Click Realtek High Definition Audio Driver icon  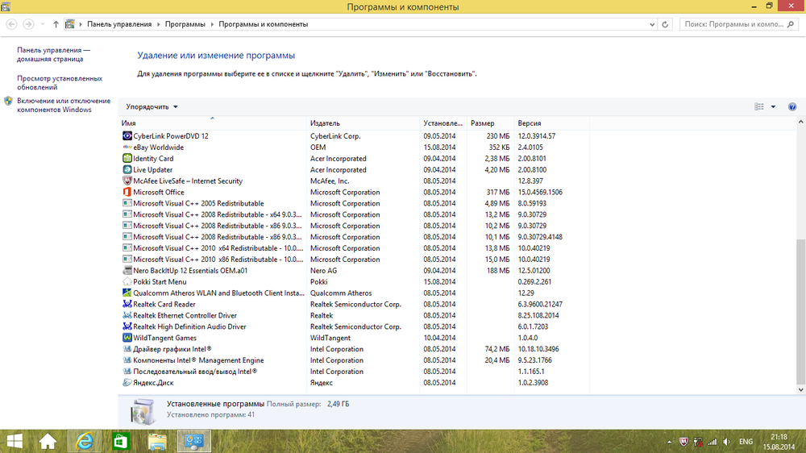click(x=127, y=326)
